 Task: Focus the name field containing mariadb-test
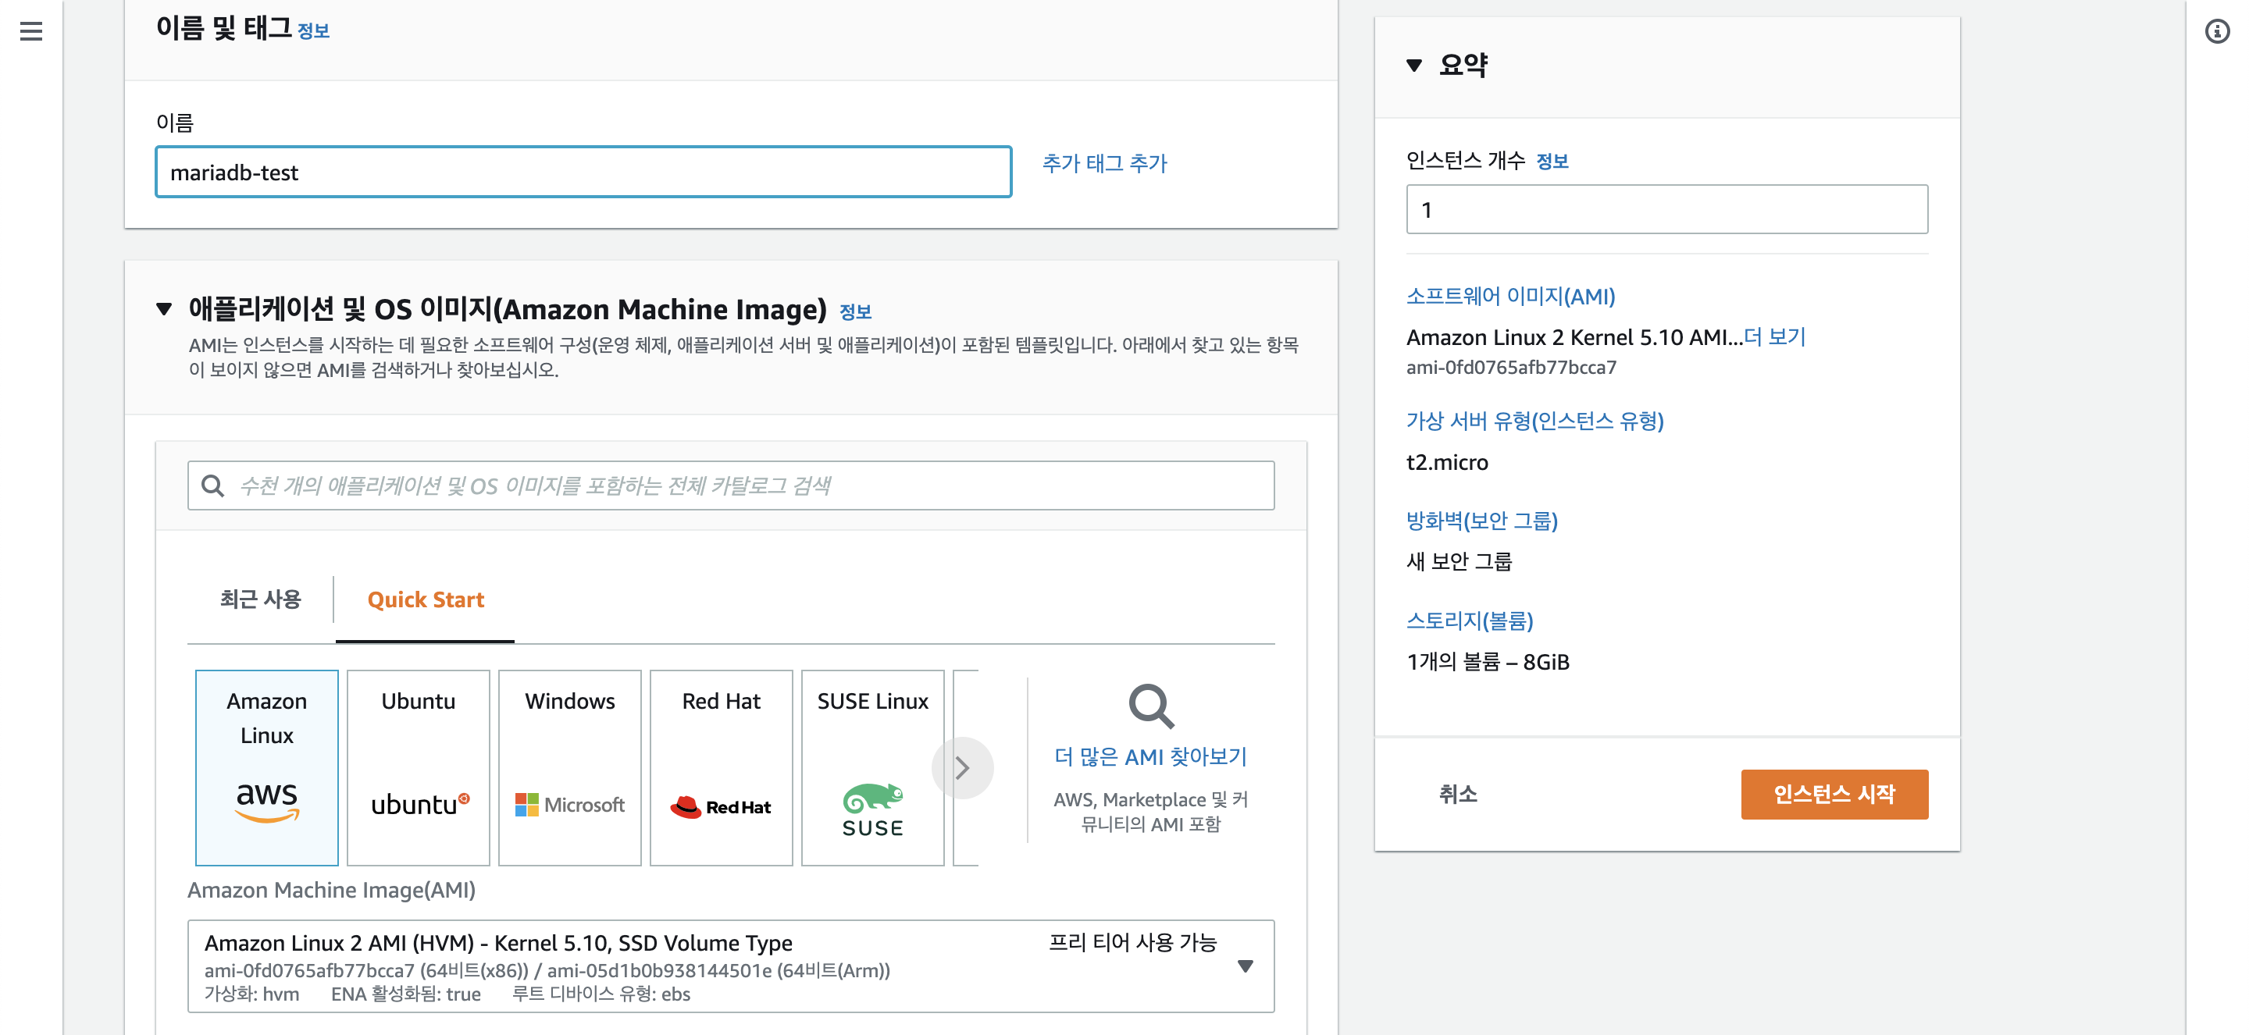(584, 172)
